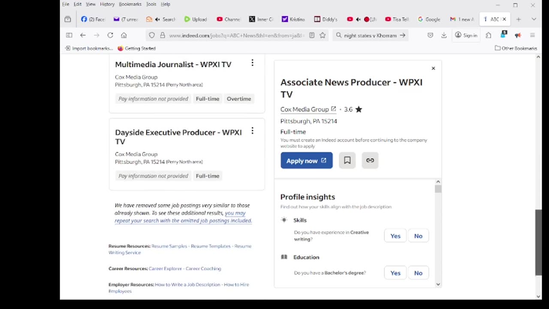Viewport: 549px width, 309px height.
Task: Open the Career Explorer link
Action: tap(165, 269)
